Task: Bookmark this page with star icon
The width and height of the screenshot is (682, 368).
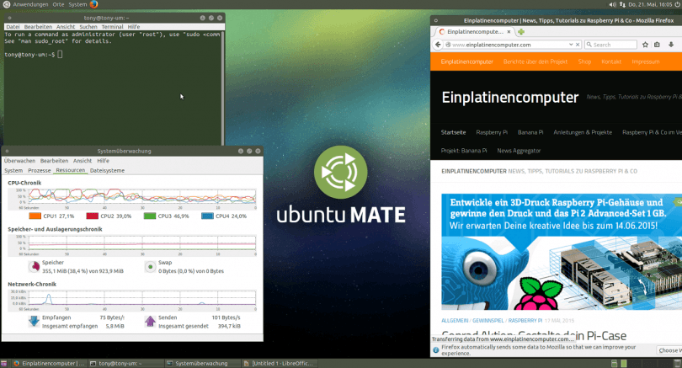Action: tap(646, 45)
